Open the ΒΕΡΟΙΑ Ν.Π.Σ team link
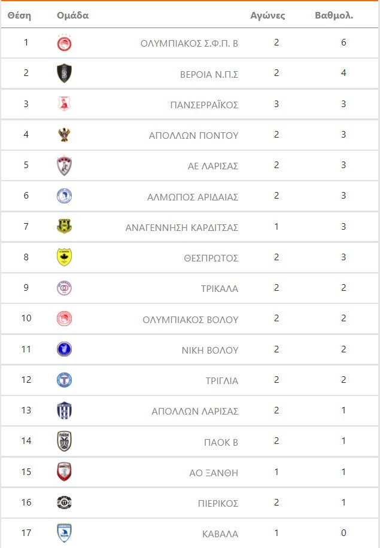 209,74
